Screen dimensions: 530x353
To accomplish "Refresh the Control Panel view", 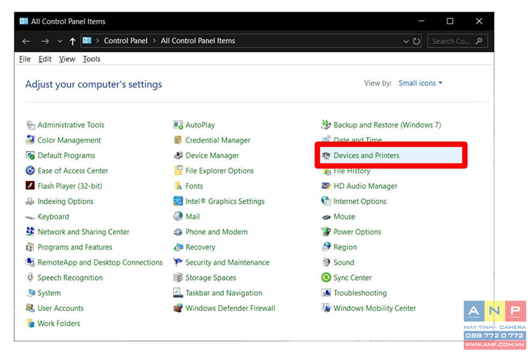I will pyautogui.click(x=416, y=41).
